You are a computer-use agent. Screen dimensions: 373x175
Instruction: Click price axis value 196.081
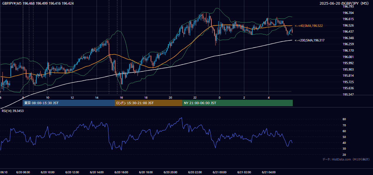(x=348, y=57)
